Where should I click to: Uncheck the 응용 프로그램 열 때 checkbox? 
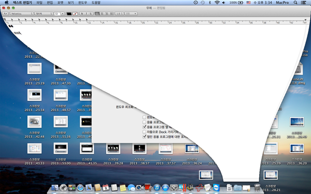[145, 127]
